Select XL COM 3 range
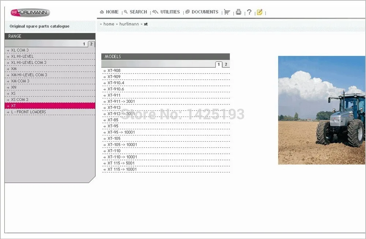Screen dimensions: 366x239 tap(50, 50)
